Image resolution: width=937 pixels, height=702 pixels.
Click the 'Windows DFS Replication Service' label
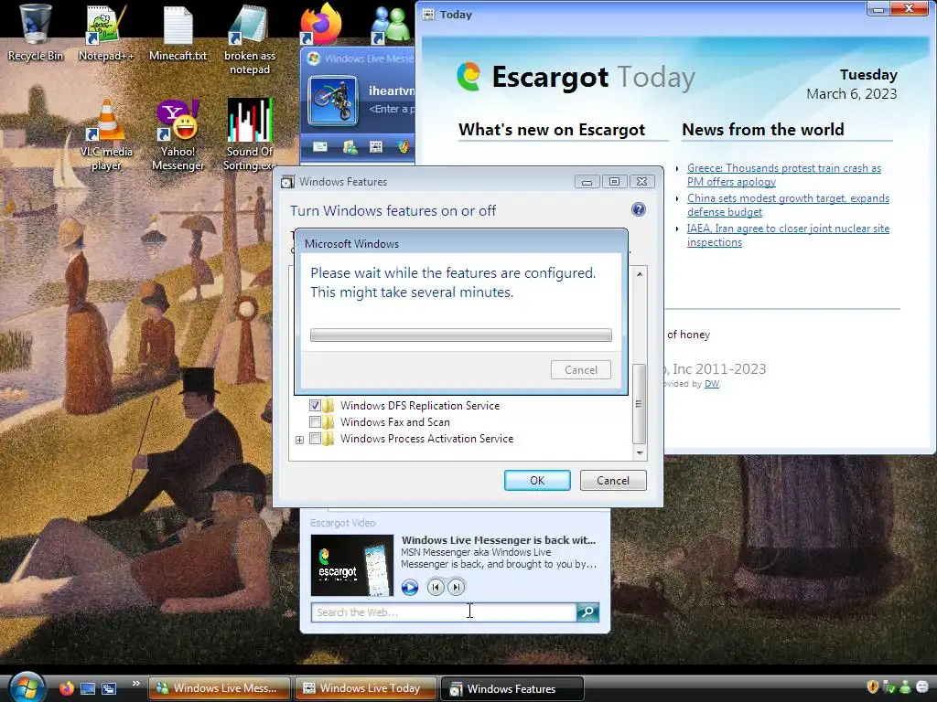pyautogui.click(x=419, y=405)
